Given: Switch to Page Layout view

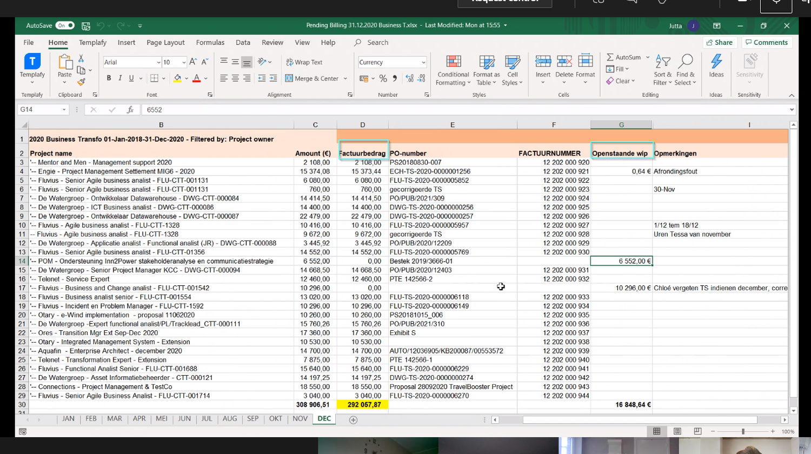Looking at the screenshot, I should click(677, 431).
